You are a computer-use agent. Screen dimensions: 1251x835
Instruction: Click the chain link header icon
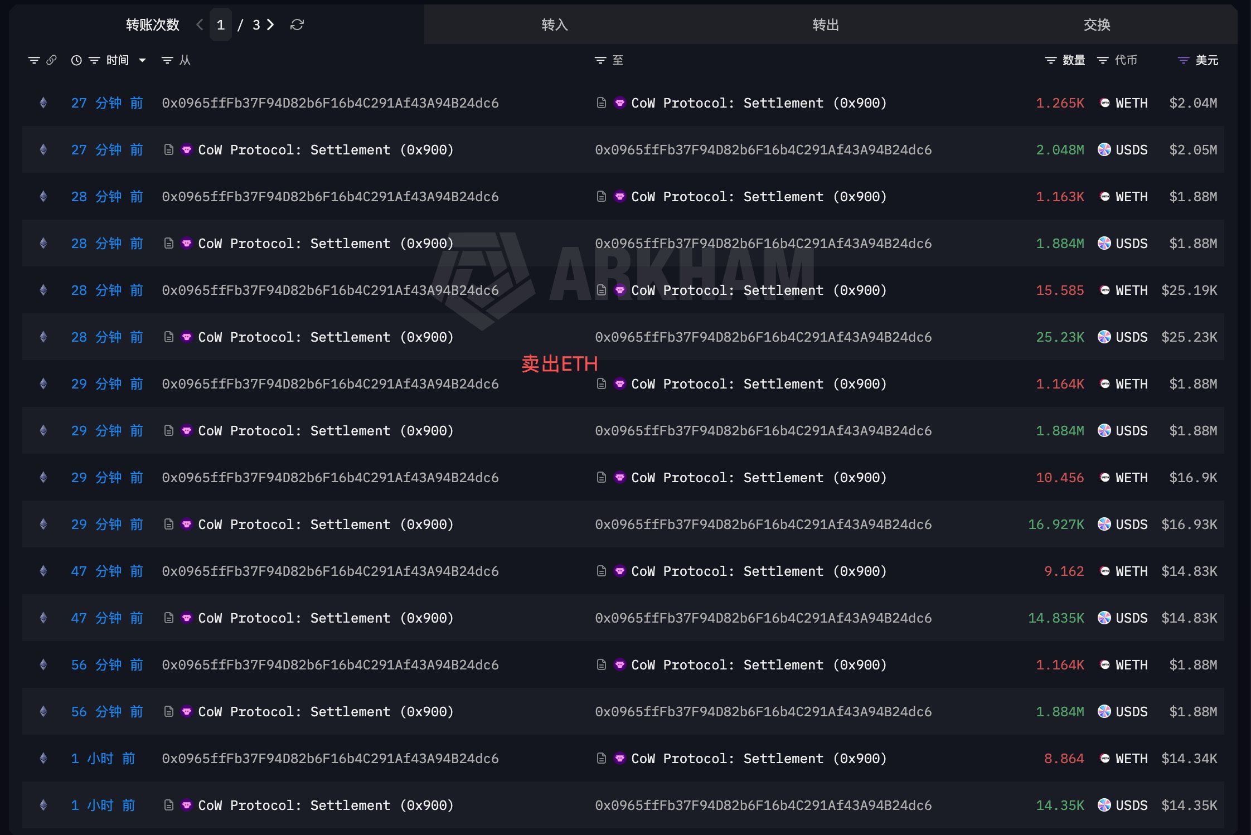pos(51,60)
